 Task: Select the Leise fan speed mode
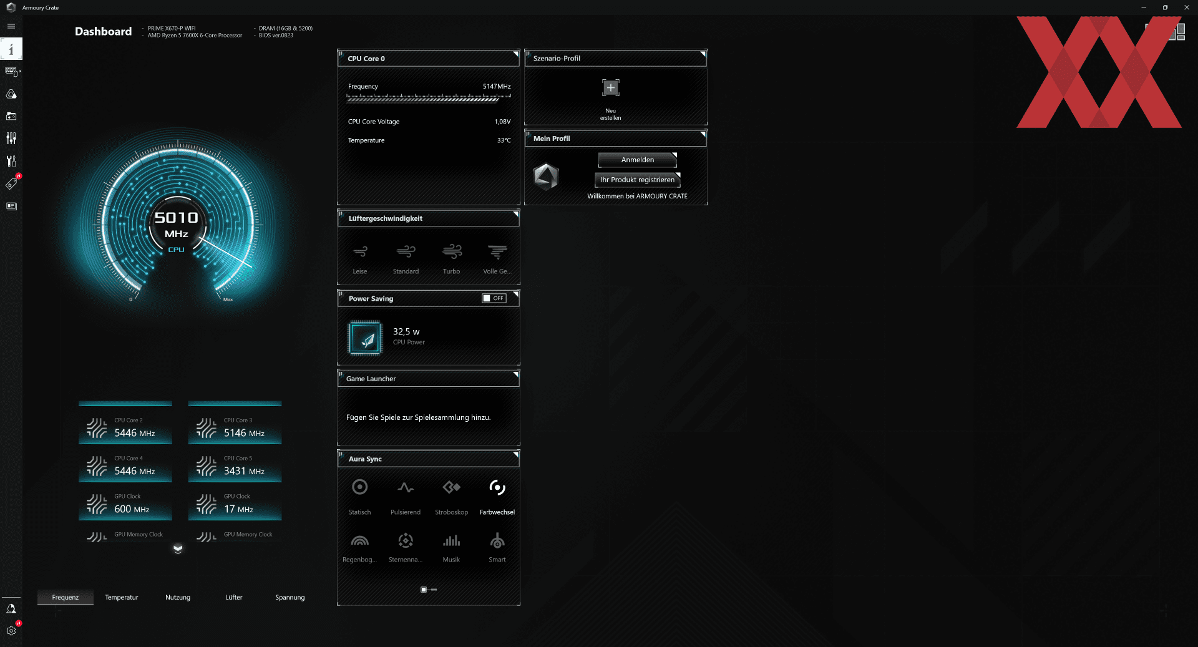360,259
